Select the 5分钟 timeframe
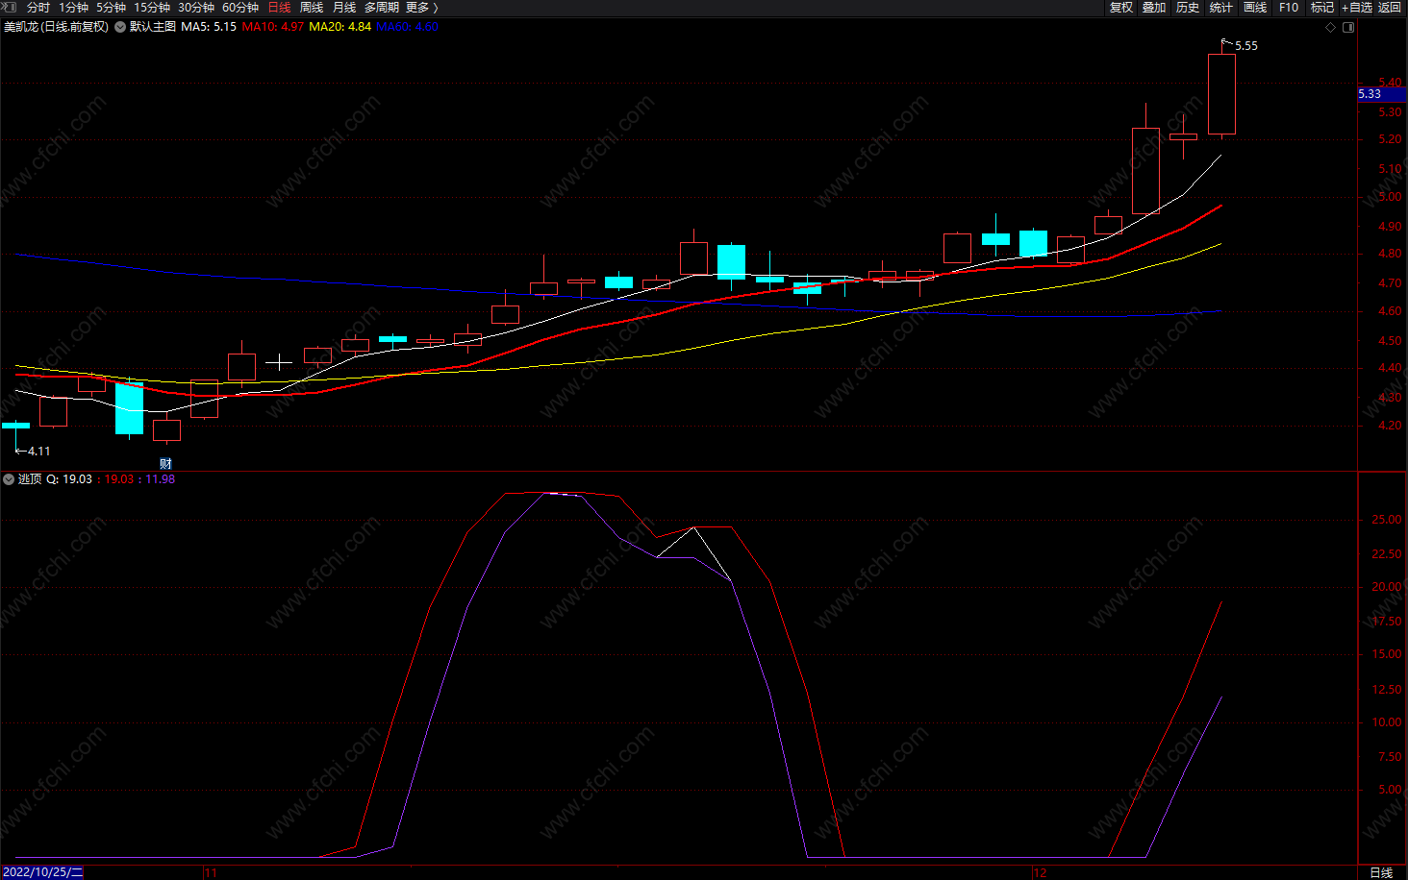This screenshot has width=1408, height=880. coord(111,7)
